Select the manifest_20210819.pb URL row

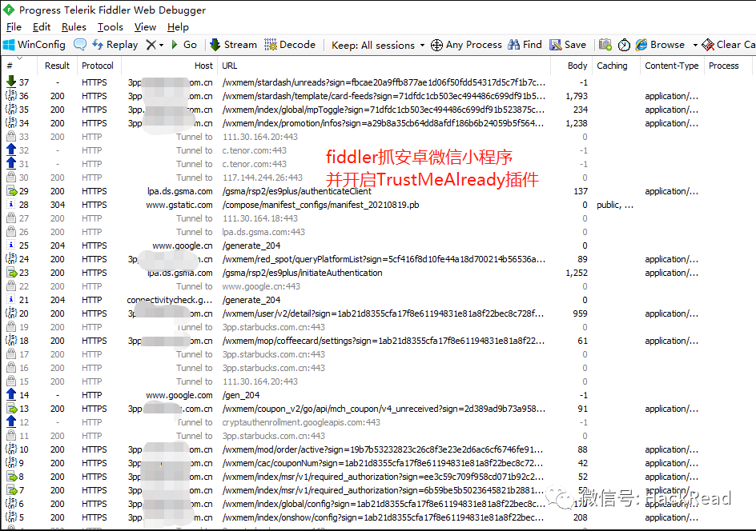click(x=320, y=205)
